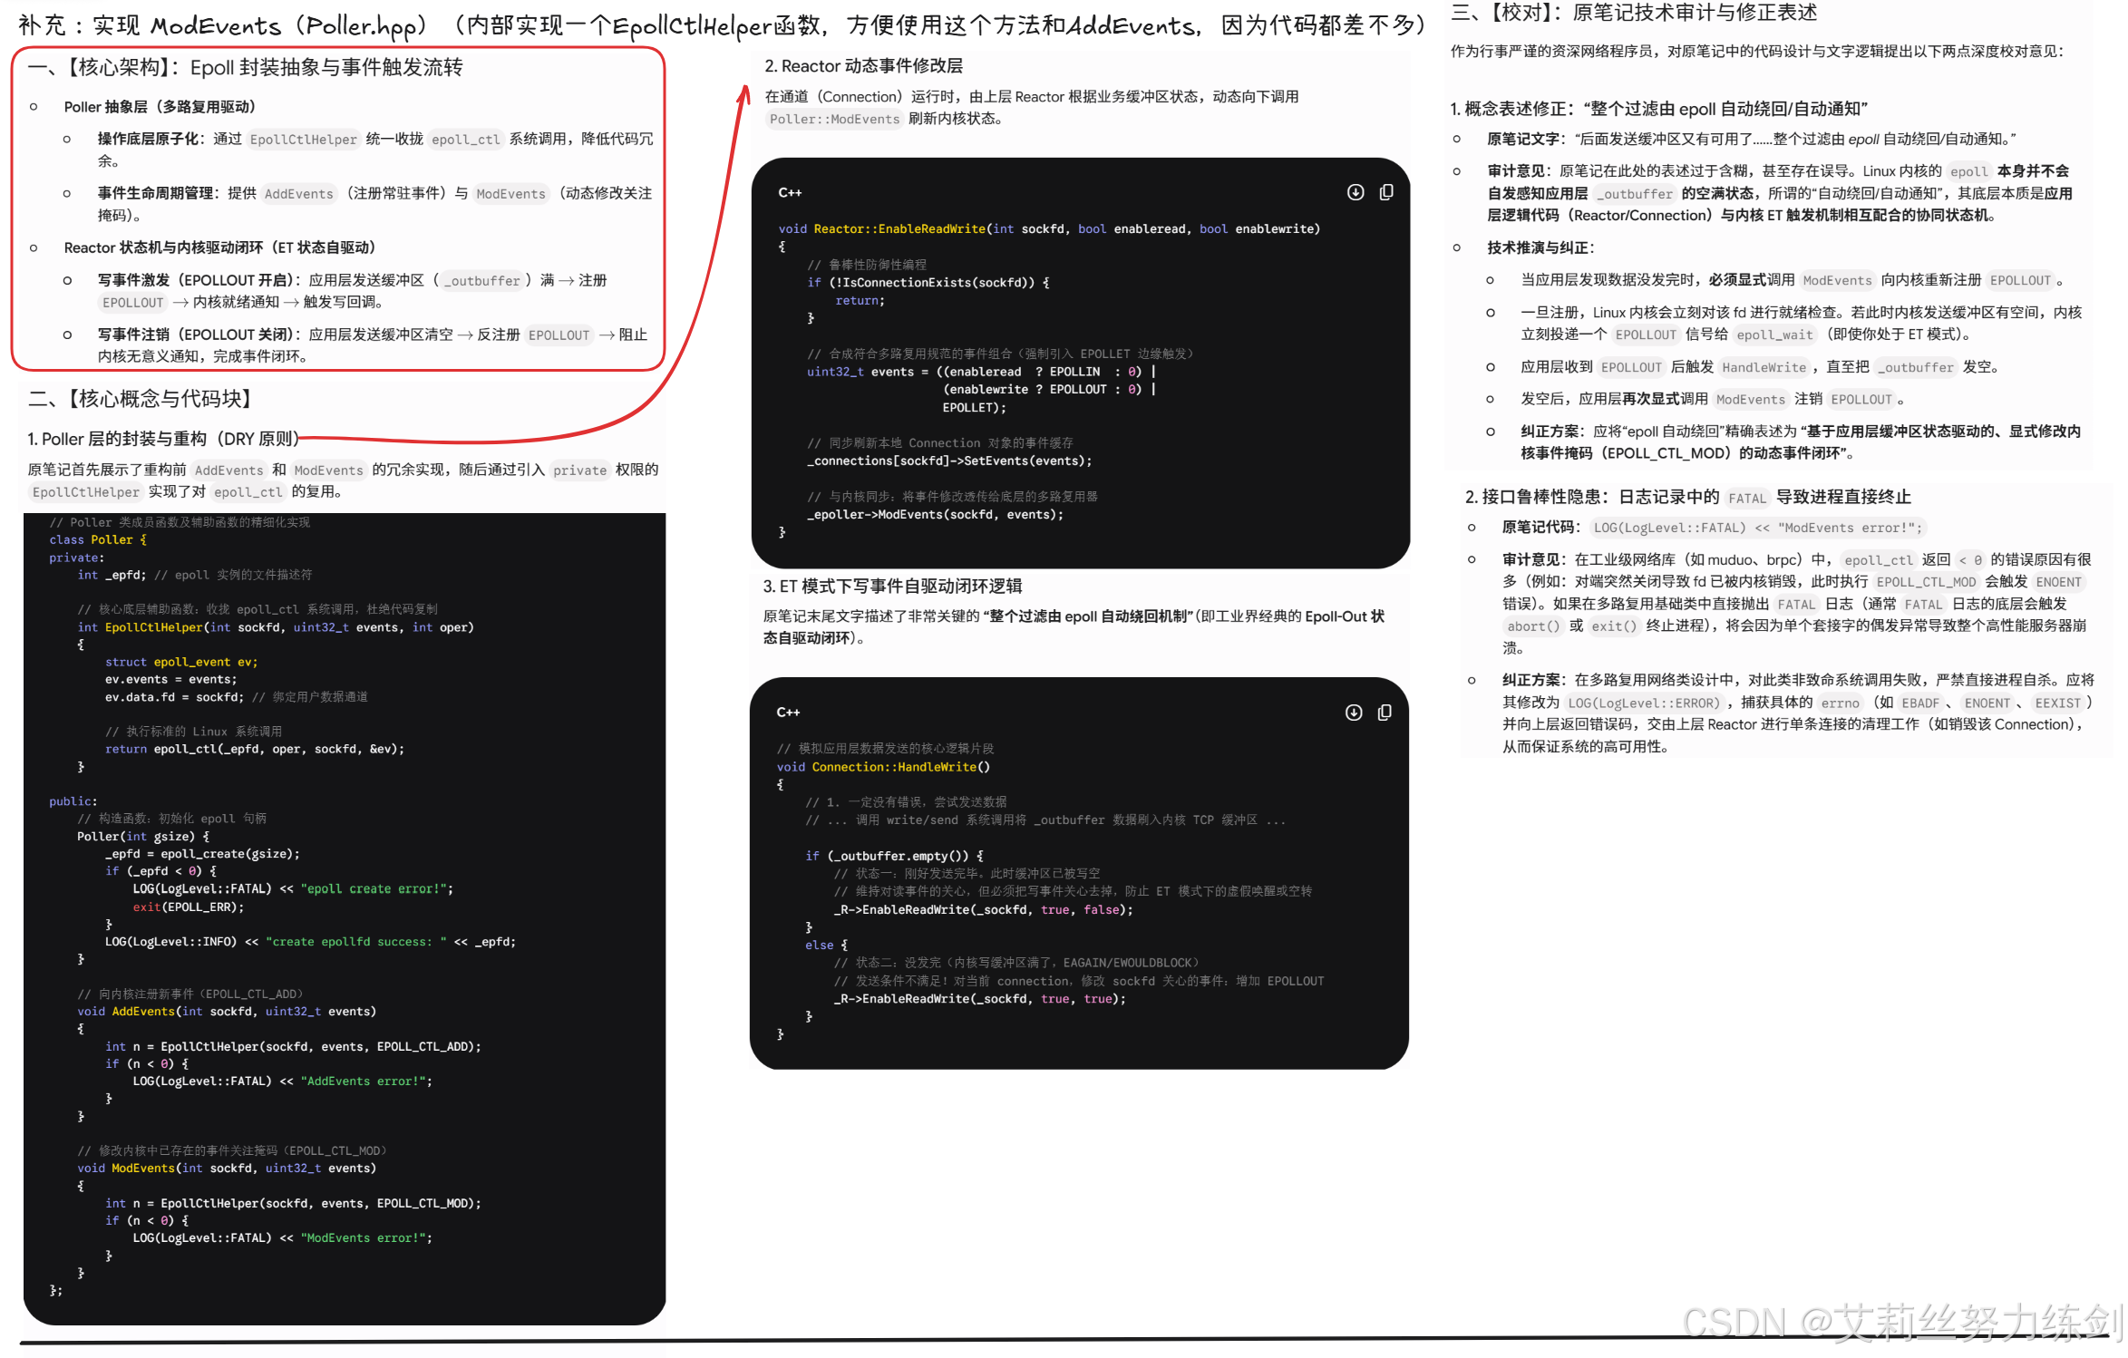Select the heading '二、【核心概念与代码块】'
Viewport: 2128px width, 1358px height.
pos(145,399)
